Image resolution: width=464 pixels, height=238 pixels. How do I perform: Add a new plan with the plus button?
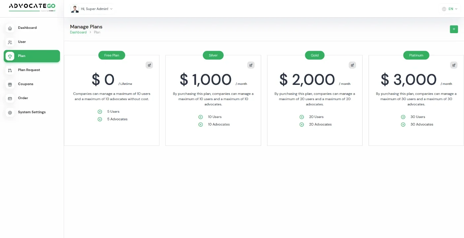[454, 29]
